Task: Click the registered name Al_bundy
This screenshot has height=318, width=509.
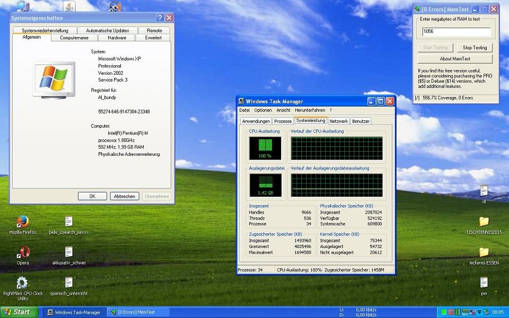Action: tap(107, 98)
